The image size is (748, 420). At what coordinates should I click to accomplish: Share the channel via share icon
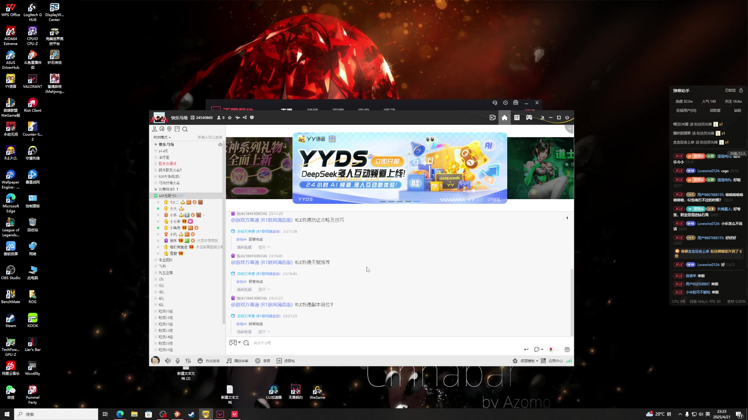[x=245, y=117]
